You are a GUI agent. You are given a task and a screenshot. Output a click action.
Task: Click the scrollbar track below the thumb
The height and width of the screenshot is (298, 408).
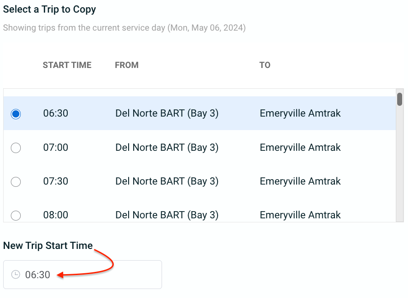[x=400, y=163]
